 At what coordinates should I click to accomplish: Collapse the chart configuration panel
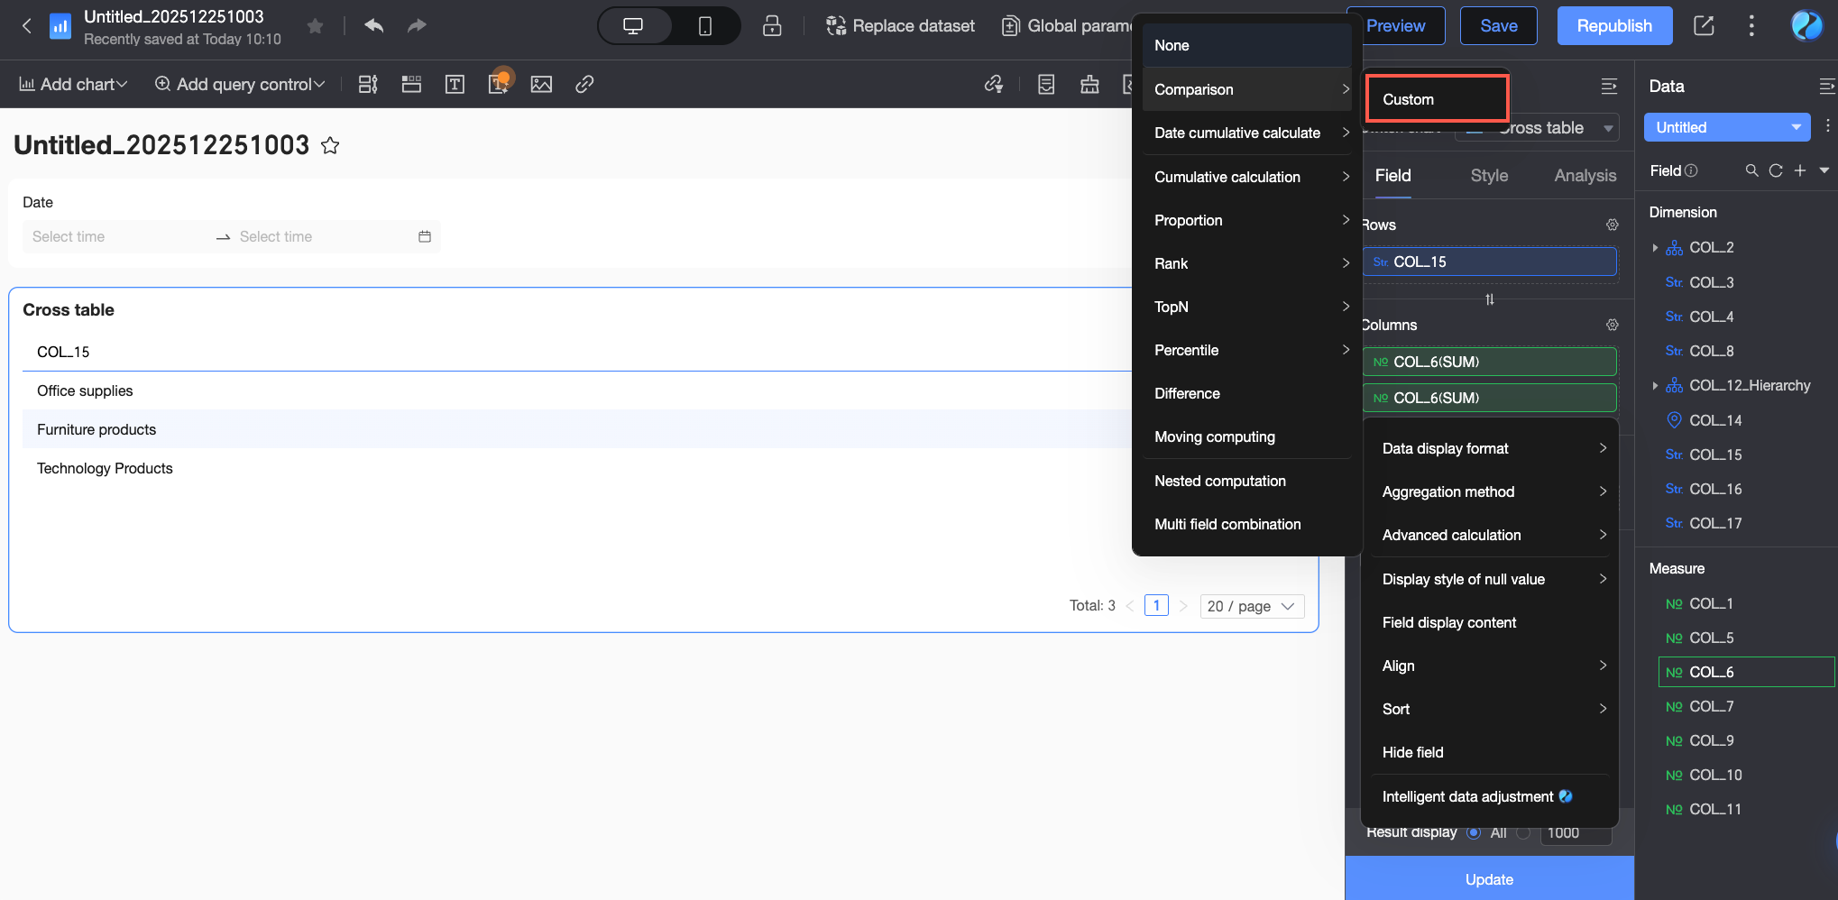1609,87
